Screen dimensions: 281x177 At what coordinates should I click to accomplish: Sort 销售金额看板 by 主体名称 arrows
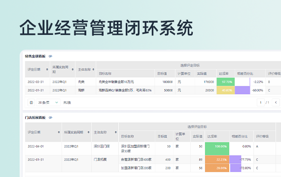pos(93,69)
